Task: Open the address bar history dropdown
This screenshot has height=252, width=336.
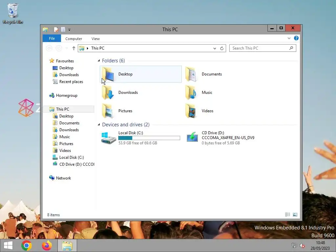Action: pyautogui.click(x=215, y=49)
